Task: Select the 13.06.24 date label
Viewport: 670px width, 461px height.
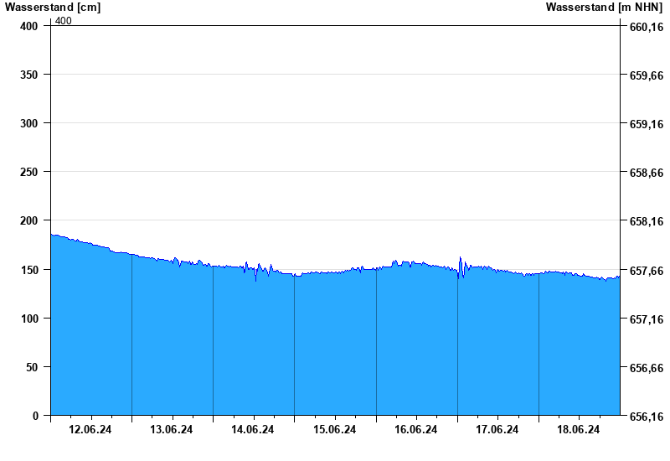Action: [x=172, y=430]
